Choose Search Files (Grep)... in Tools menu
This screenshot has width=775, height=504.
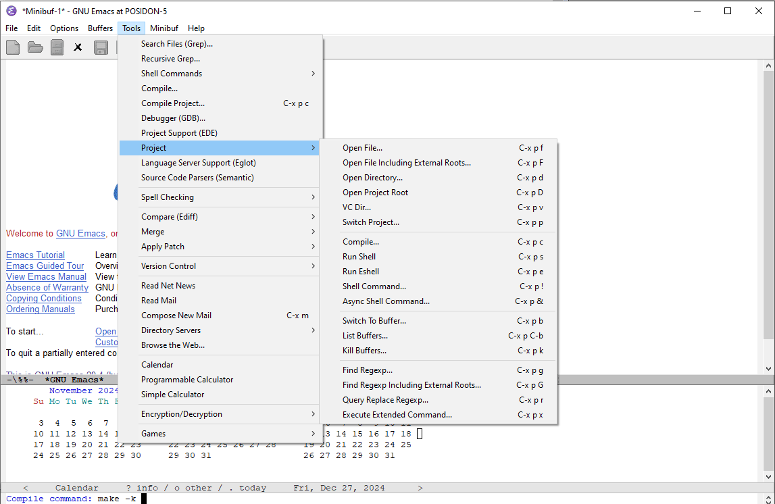[x=221, y=44]
